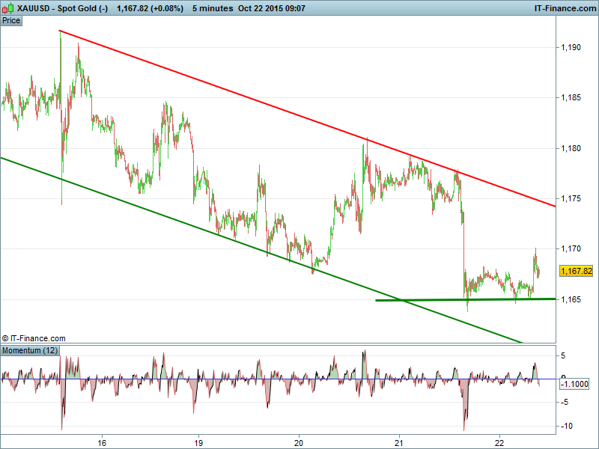Click date label 21 on time axis
This screenshot has width=599, height=449.
click(399, 441)
